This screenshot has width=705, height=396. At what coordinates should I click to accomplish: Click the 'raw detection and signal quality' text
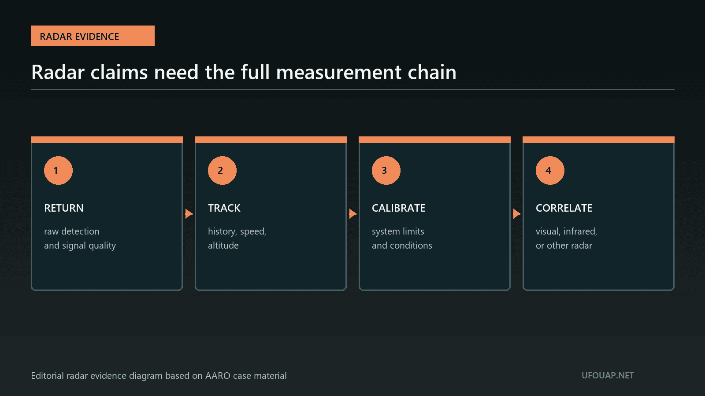coord(80,238)
